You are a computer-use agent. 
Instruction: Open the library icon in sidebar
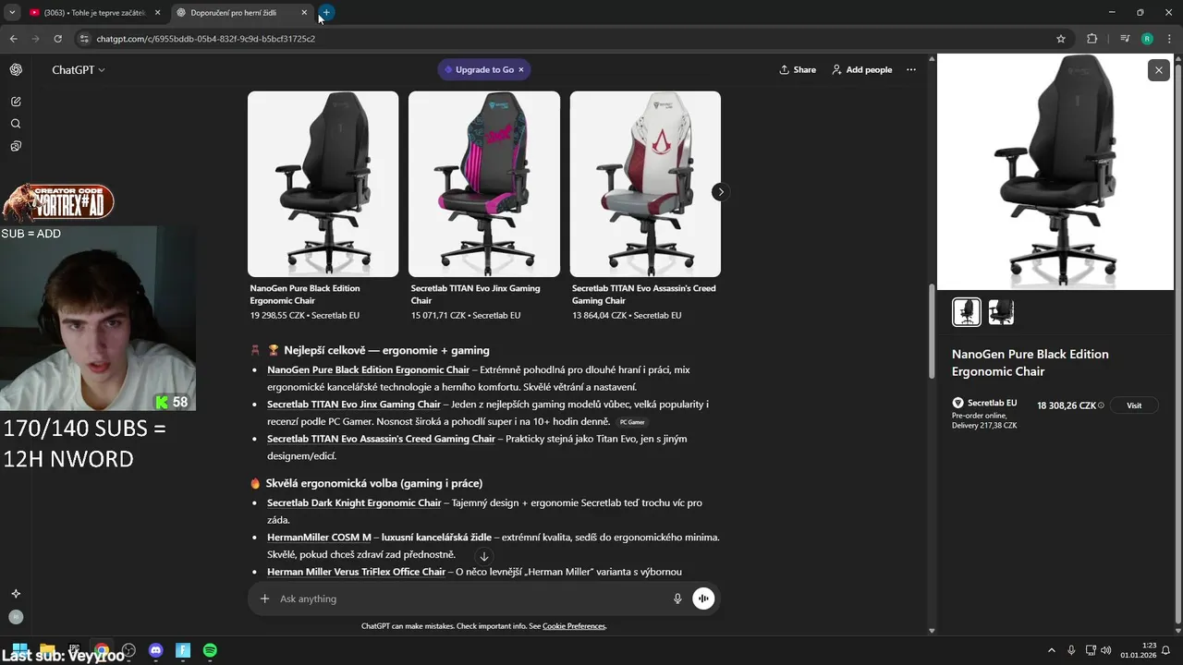[16, 146]
